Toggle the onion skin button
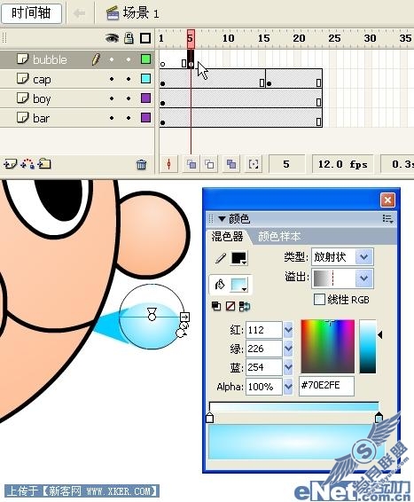 tap(191, 165)
